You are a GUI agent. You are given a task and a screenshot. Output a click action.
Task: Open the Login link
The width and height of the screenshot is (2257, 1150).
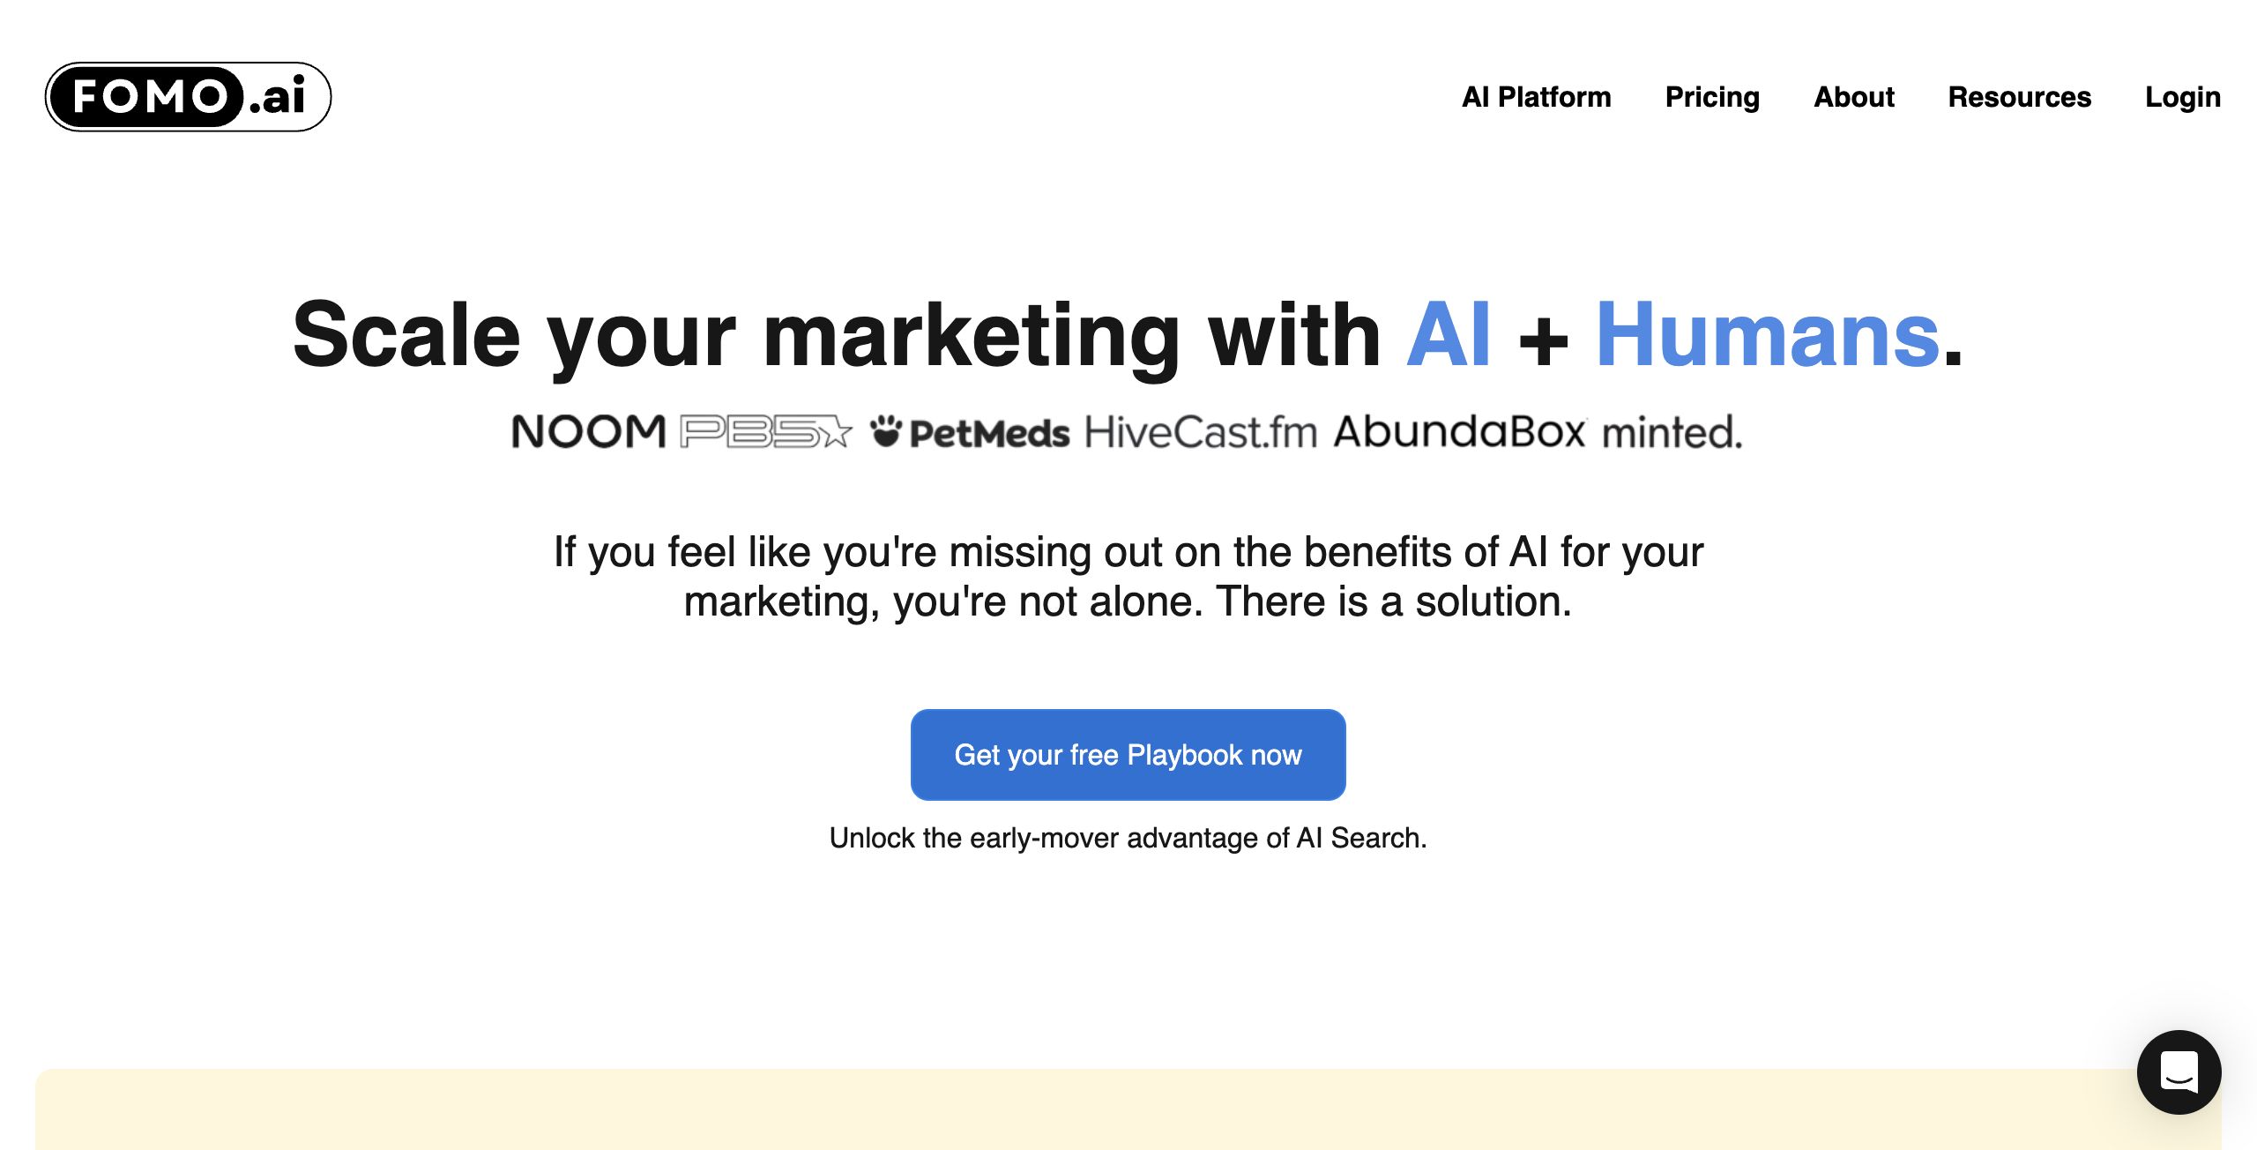2183,97
